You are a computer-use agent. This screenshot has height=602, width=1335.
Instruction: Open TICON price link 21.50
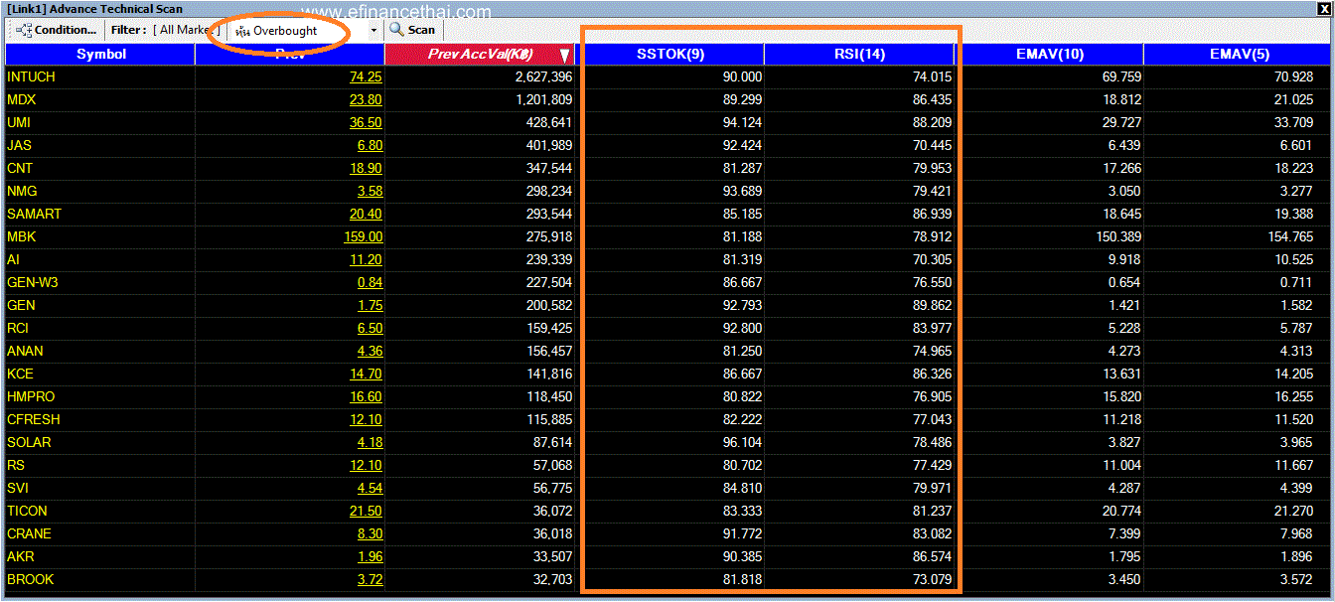click(366, 511)
